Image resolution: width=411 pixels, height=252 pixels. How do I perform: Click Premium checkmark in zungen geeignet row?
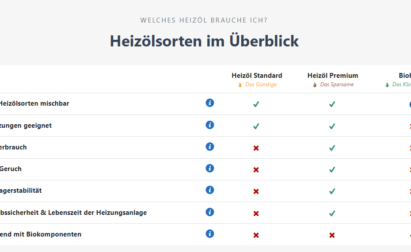pyautogui.click(x=332, y=126)
